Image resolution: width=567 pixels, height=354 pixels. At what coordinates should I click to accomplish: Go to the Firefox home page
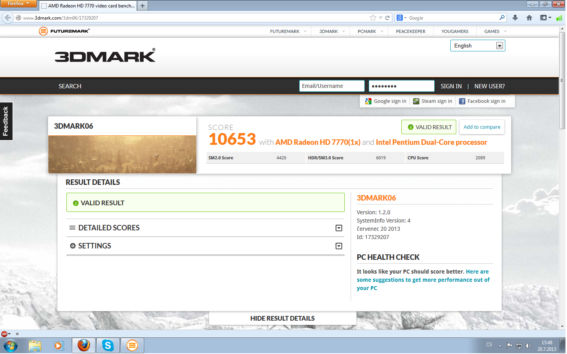(529, 18)
